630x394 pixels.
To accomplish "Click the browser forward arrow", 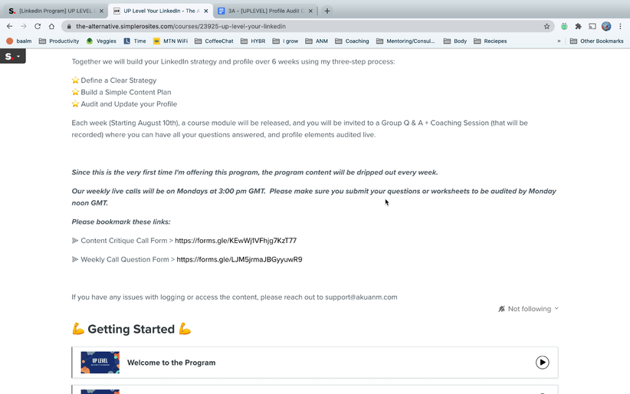I will pos(23,26).
